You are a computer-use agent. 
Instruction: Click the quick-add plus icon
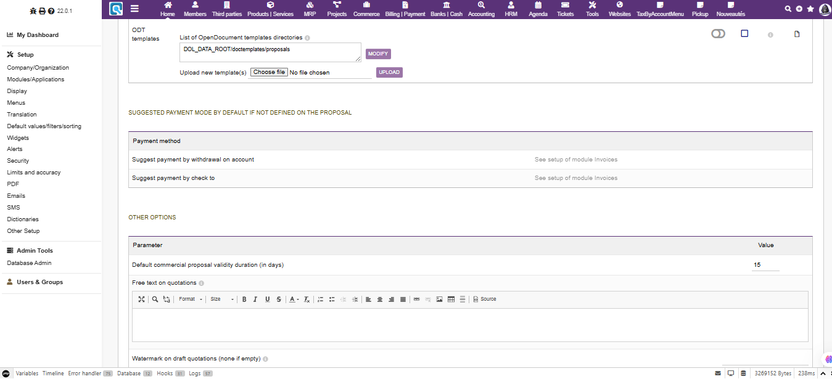point(799,9)
